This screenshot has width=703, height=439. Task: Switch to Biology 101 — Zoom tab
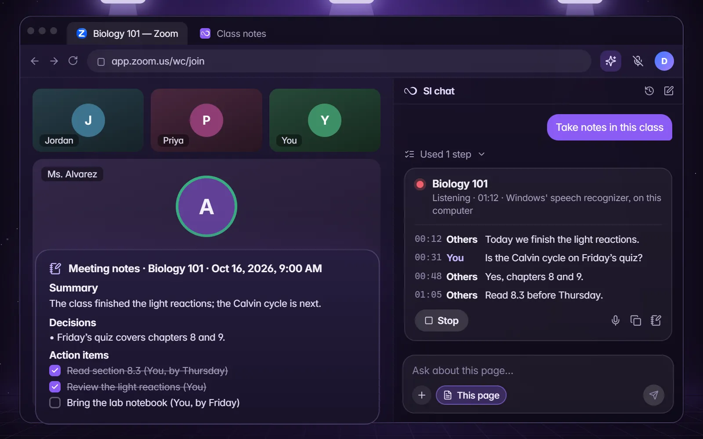click(127, 34)
